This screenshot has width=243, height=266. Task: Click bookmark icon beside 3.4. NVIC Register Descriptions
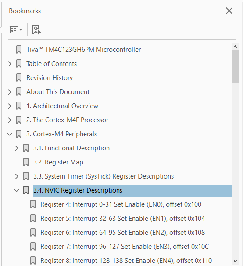pyautogui.click(x=26, y=190)
